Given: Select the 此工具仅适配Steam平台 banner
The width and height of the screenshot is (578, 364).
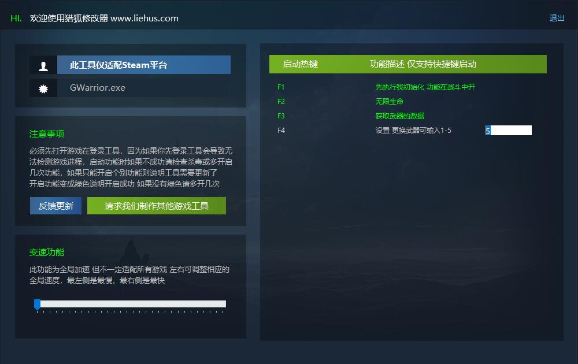Looking at the screenshot, I should (x=144, y=65).
